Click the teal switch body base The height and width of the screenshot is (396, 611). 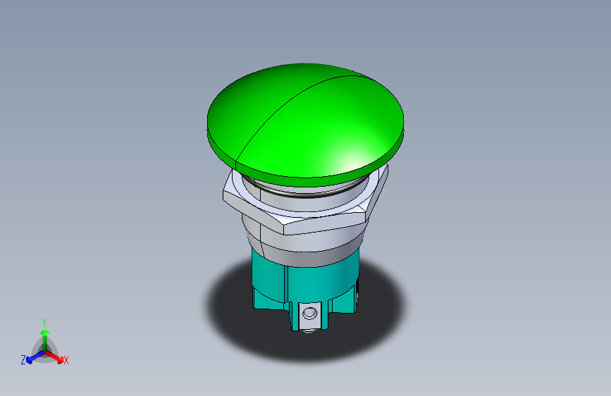click(306, 288)
